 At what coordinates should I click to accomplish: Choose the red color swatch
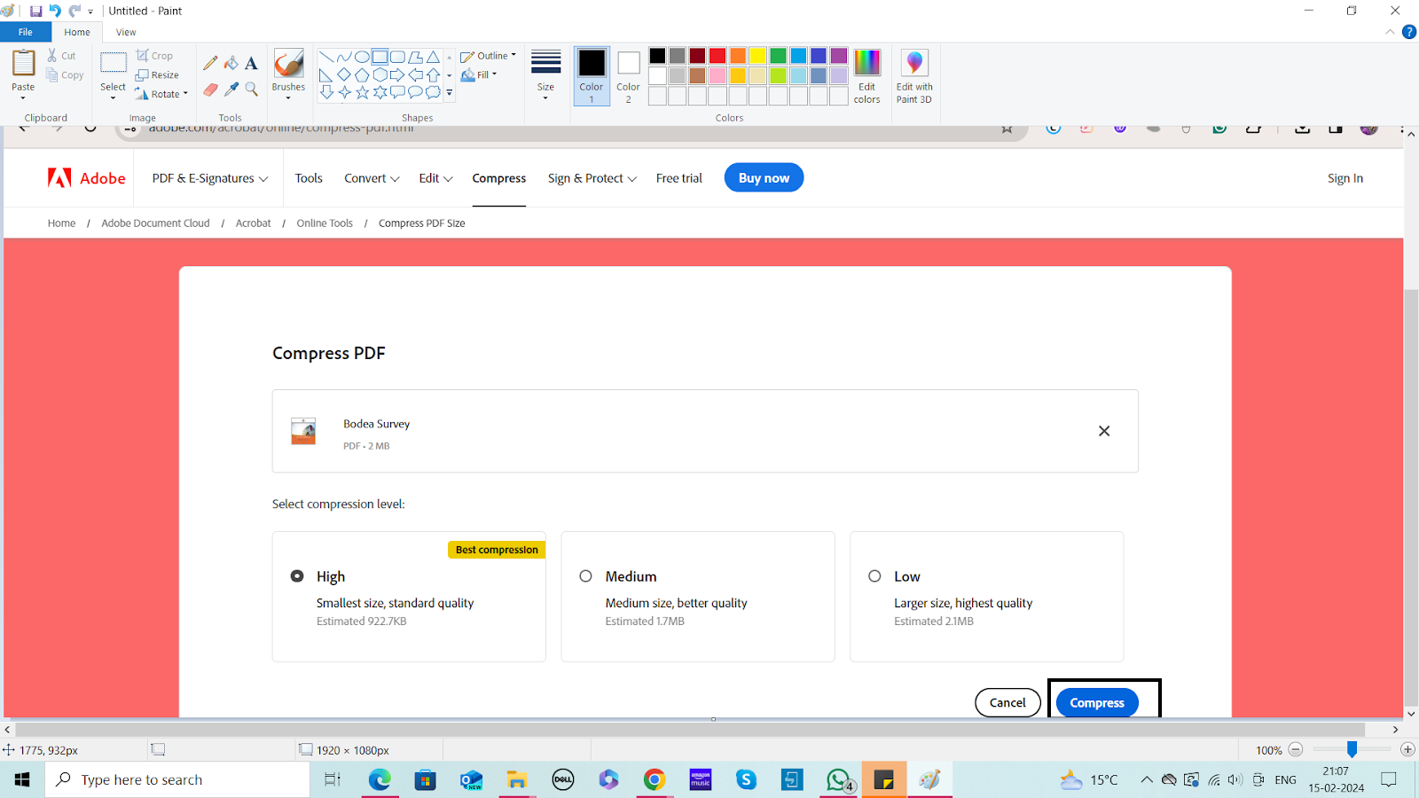[x=717, y=56]
